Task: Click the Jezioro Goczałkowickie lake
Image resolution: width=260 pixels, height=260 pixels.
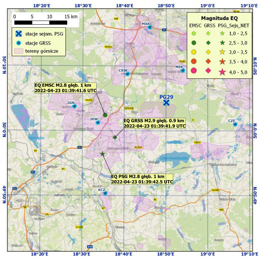Action: point(174,159)
